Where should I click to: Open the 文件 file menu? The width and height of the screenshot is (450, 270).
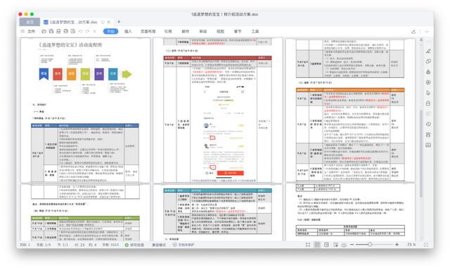[31, 31]
